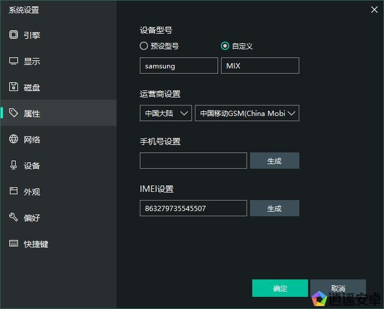Click the samsung manufacturer input field
Viewport: 384px width, 309px height.
point(179,66)
